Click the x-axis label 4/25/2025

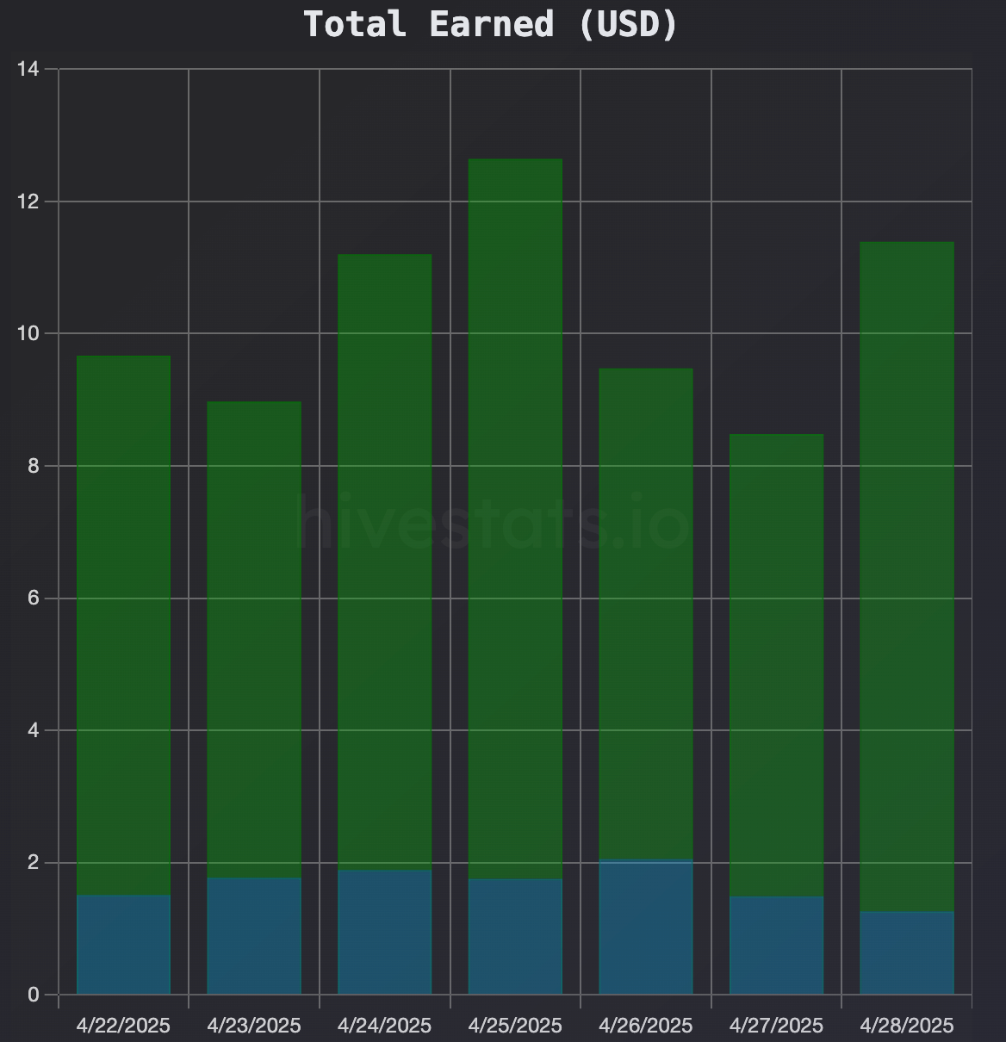(515, 1026)
